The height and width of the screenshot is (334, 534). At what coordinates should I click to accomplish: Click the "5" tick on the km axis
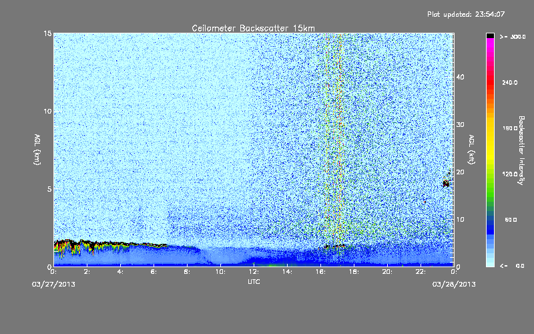point(49,189)
